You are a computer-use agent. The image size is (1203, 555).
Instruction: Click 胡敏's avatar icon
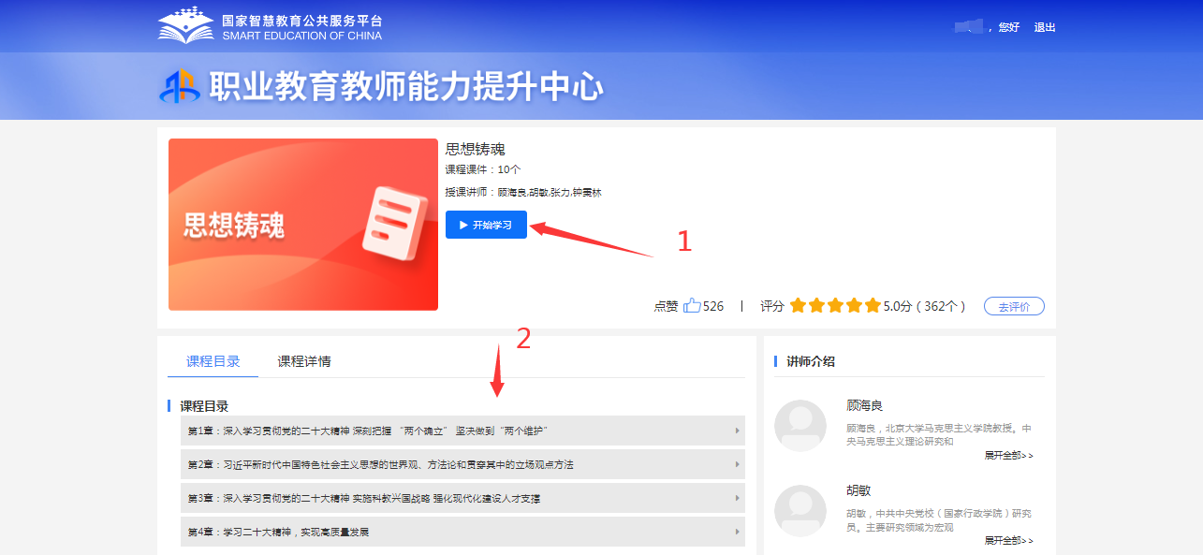coord(801,511)
